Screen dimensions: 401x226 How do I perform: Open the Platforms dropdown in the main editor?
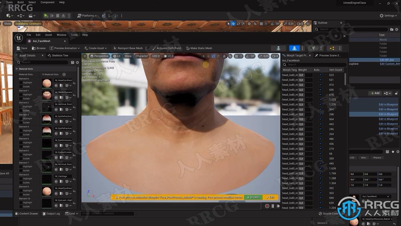tap(87, 16)
